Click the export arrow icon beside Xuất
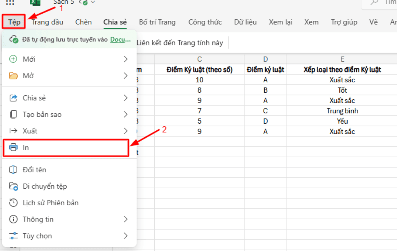This screenshot has width=397, height=251. point(13,131)
